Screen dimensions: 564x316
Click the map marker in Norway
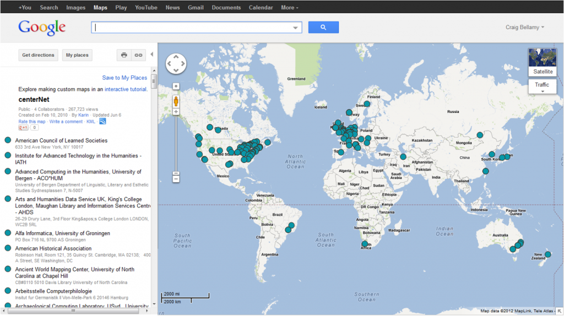(x=349, y=112)
